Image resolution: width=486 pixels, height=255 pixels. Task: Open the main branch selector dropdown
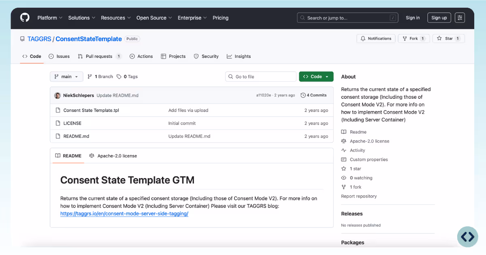[x=66, y=76]
